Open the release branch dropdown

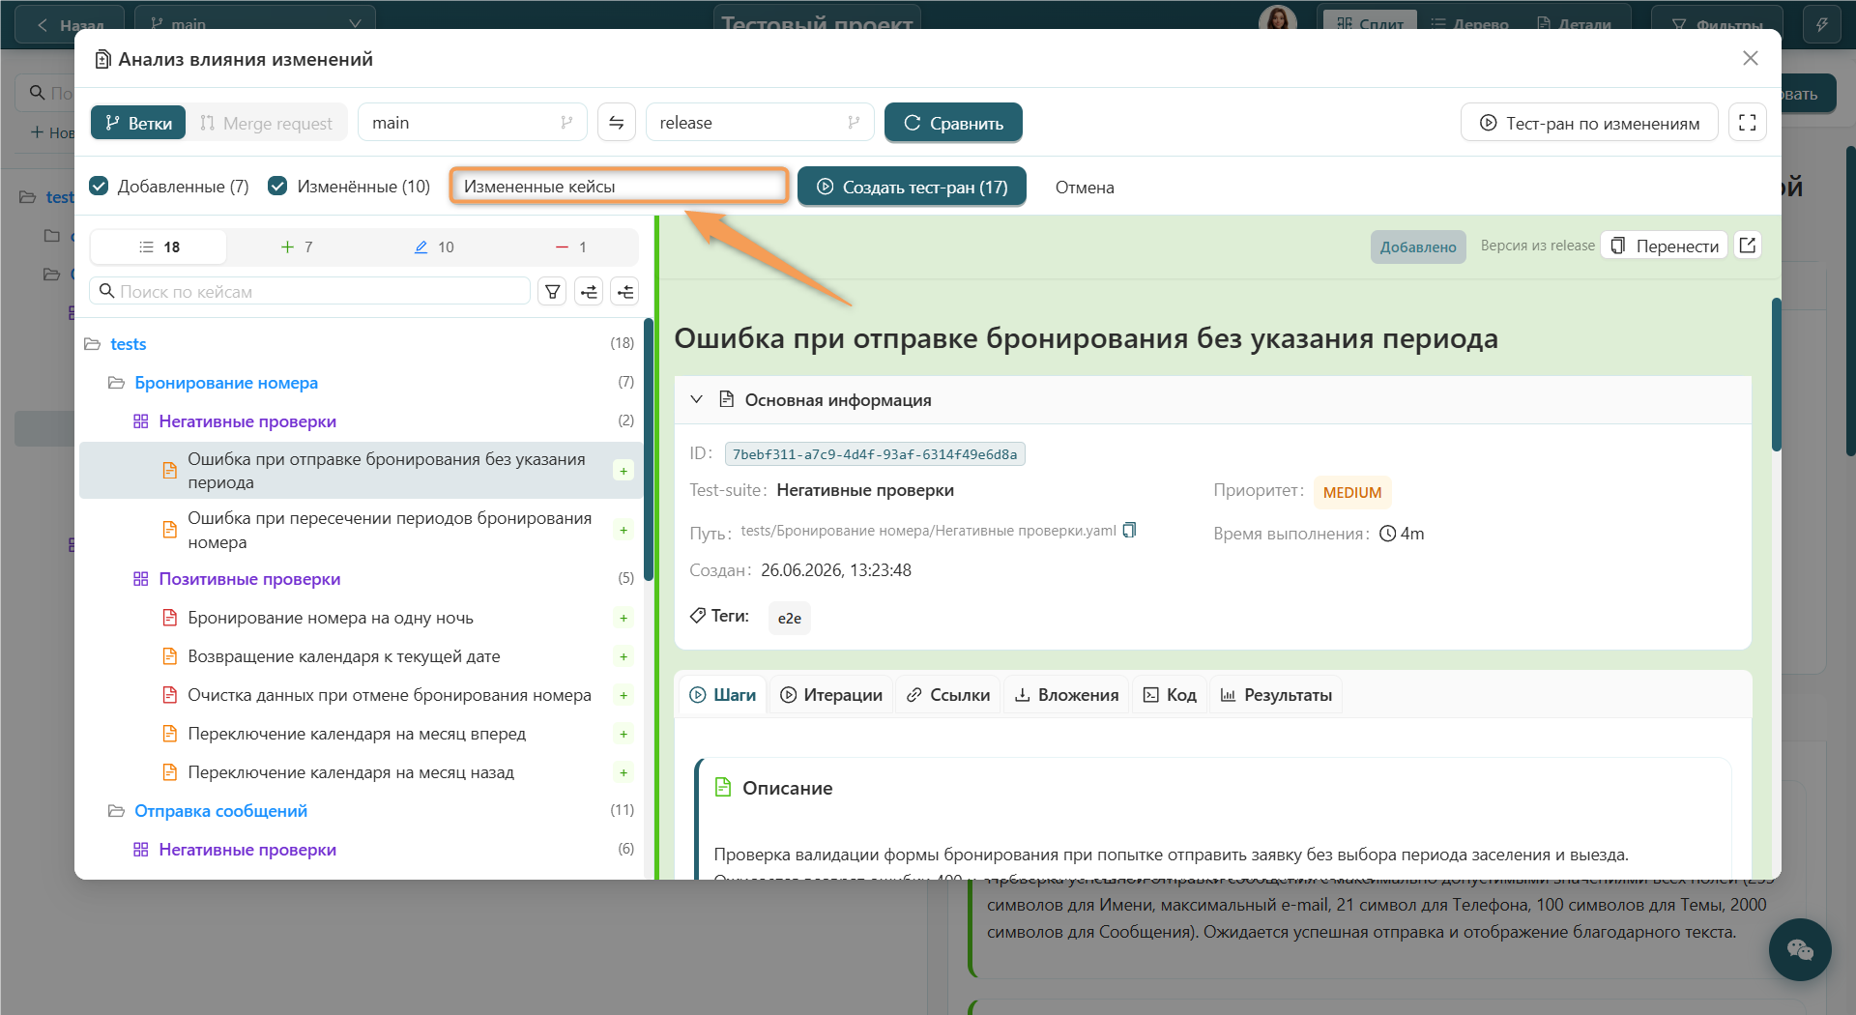760,123
